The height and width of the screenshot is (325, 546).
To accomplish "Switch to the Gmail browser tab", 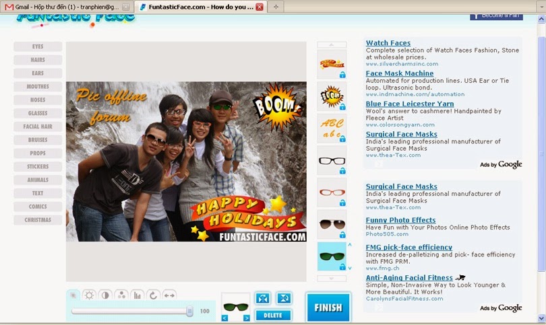I will (x=67, y=7).
